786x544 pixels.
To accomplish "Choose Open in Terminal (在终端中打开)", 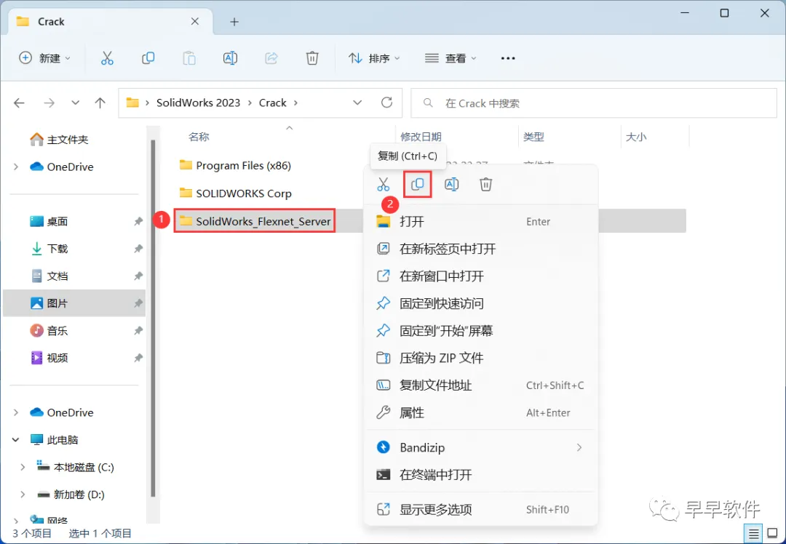I will point(481,475).
